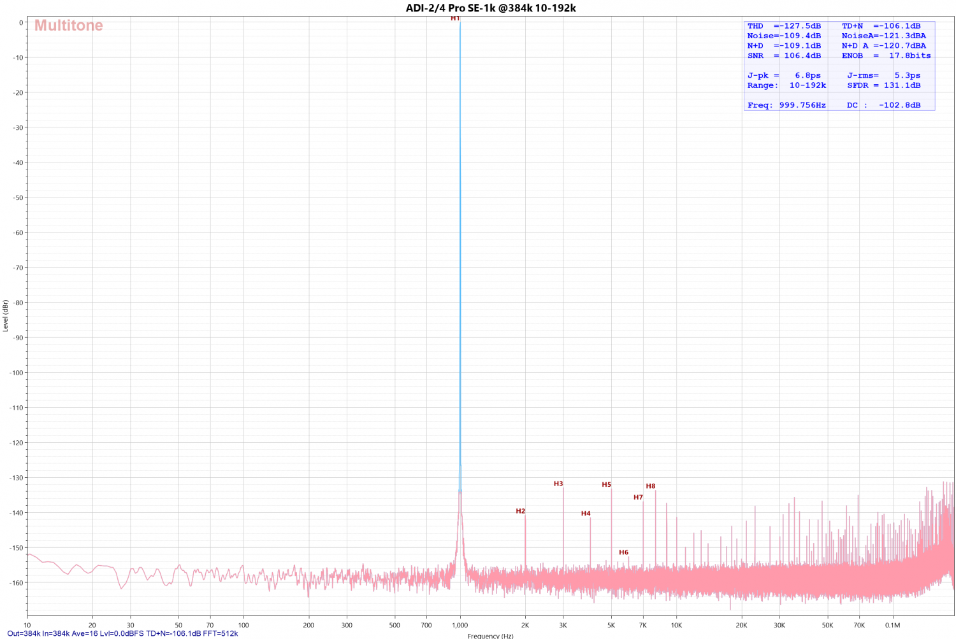Click the "50K" frequency tick label
The image size is (956, 639).
point(828,625)
